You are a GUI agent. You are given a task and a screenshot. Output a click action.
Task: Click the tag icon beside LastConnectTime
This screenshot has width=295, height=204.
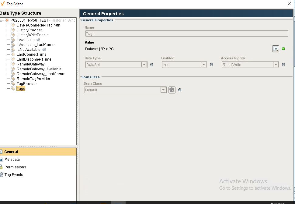[13, 55]
